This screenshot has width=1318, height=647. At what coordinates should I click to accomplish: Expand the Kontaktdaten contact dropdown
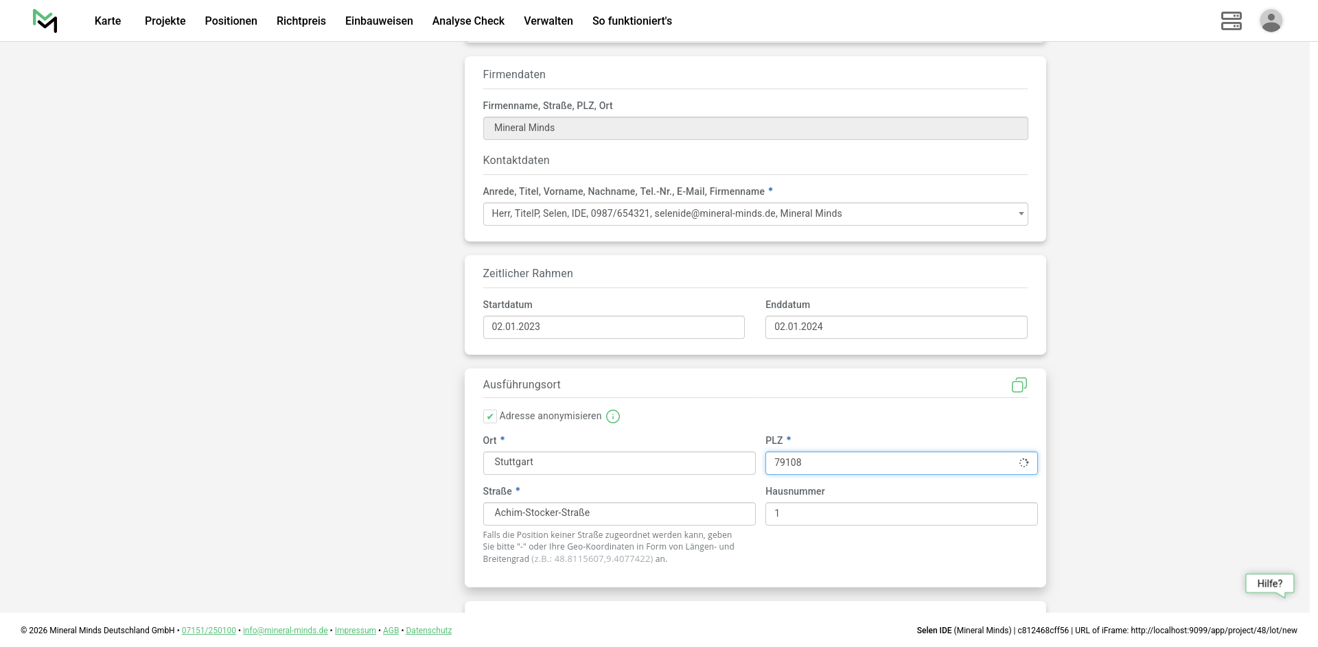1021,214
